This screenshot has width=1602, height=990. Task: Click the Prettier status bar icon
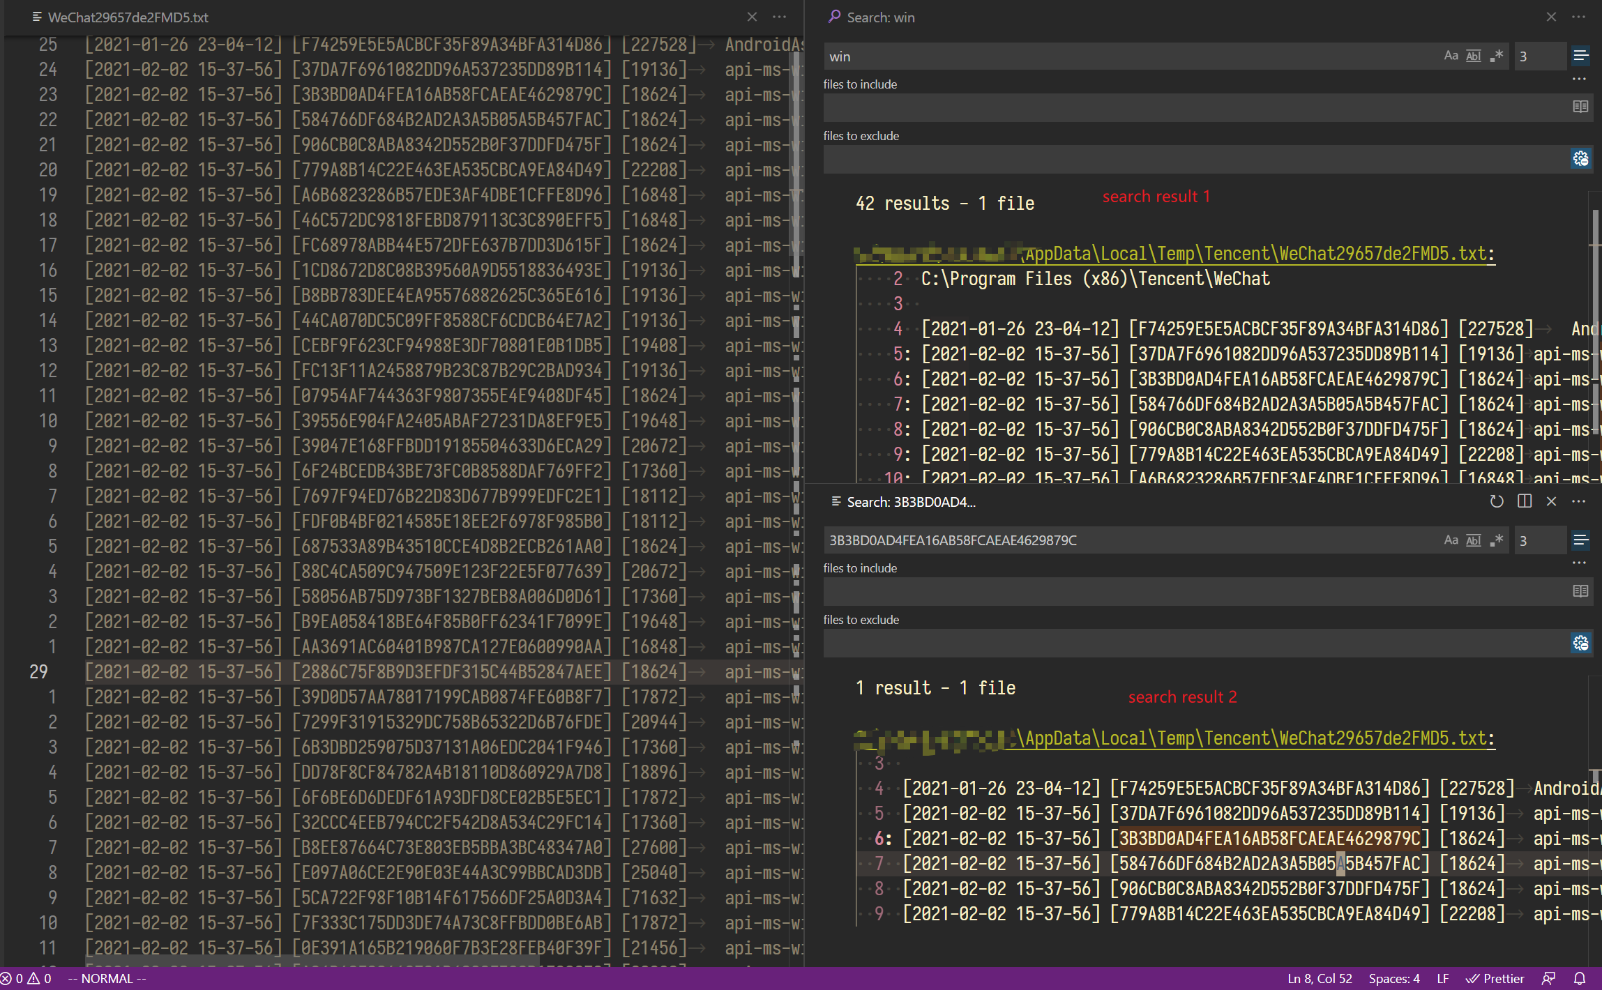1495,978
